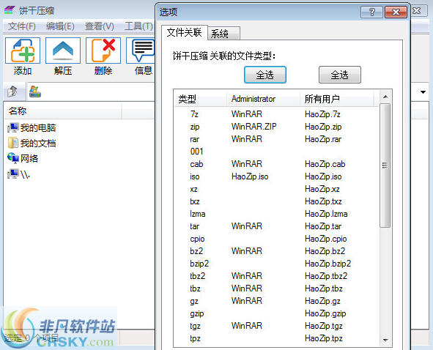Select 我的文档 folder item
This screenshot has height=350, width=433.
(x=32, y=143)
